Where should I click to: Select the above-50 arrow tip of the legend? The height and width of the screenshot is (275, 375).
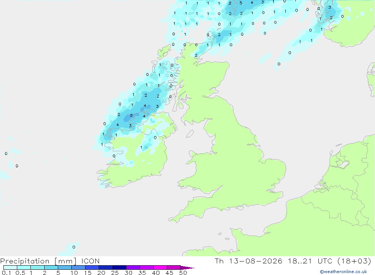point(187,267)
